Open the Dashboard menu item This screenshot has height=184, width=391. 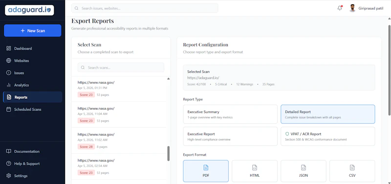click(x=32, y=48)
